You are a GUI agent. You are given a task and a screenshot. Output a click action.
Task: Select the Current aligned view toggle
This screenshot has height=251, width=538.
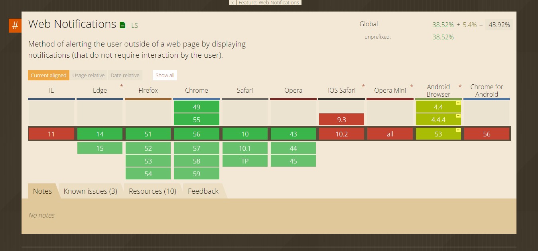(x=49, y=75)
